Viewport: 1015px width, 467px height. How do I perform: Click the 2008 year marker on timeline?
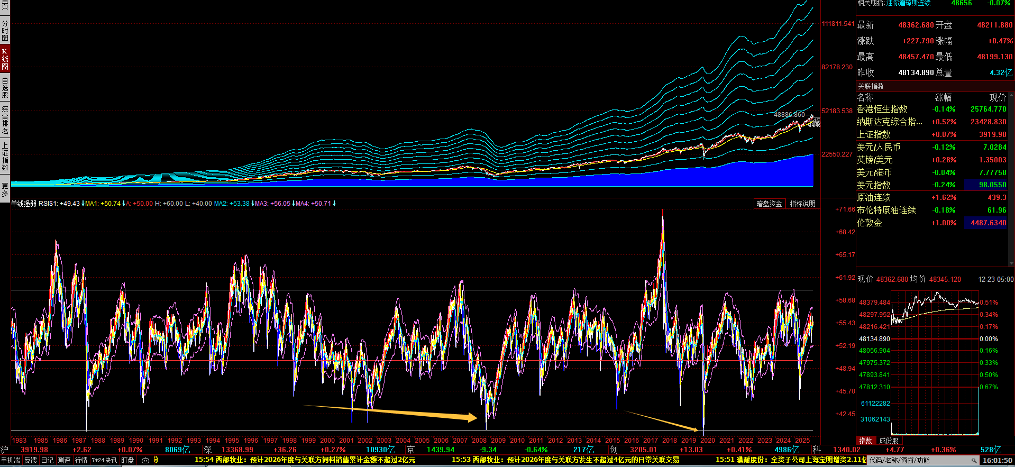click(x=479, y=440)
